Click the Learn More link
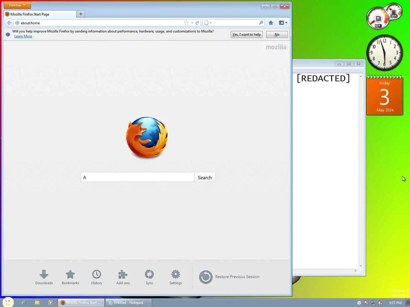The height and width of the screenshot is (307, 410). tap(23, 36)
